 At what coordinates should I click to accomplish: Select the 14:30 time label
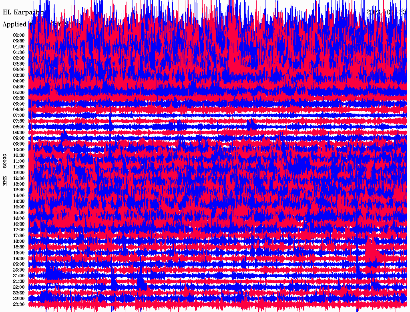pos(19,201)
